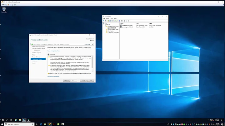Select DNS Manager icon on guest taskbar
Viewport: 225px width, 126px height.
28,120
